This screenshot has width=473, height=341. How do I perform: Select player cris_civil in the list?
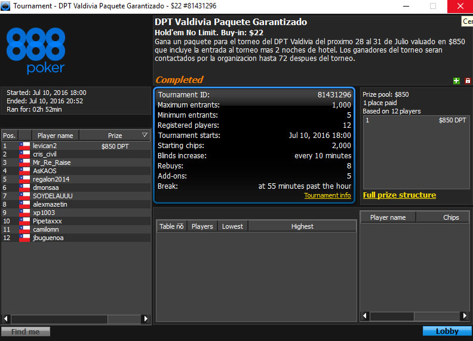(x=45, y=154)
